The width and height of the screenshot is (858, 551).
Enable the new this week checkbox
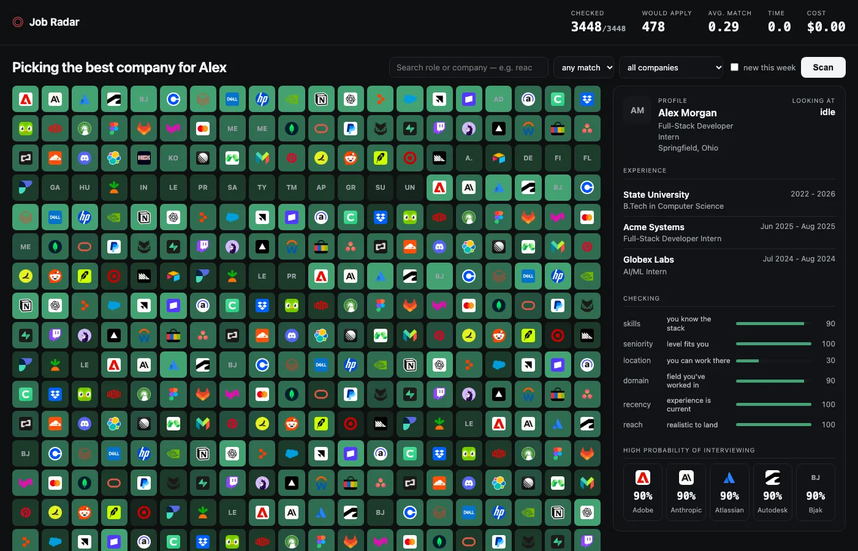tap(734, 67)
